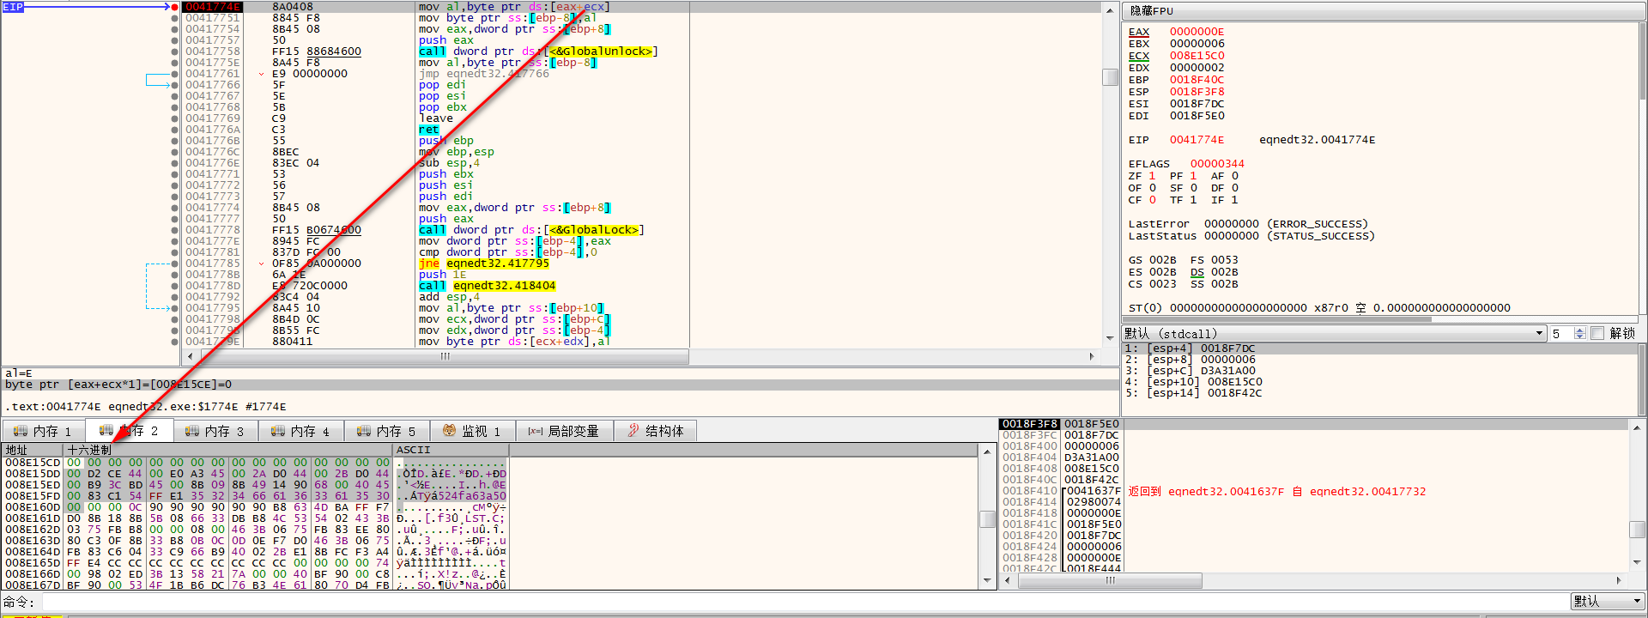1648x618 pixels.
Task: Select the EFLAGS value 00000344
Action: click(x=1217, y=164)
